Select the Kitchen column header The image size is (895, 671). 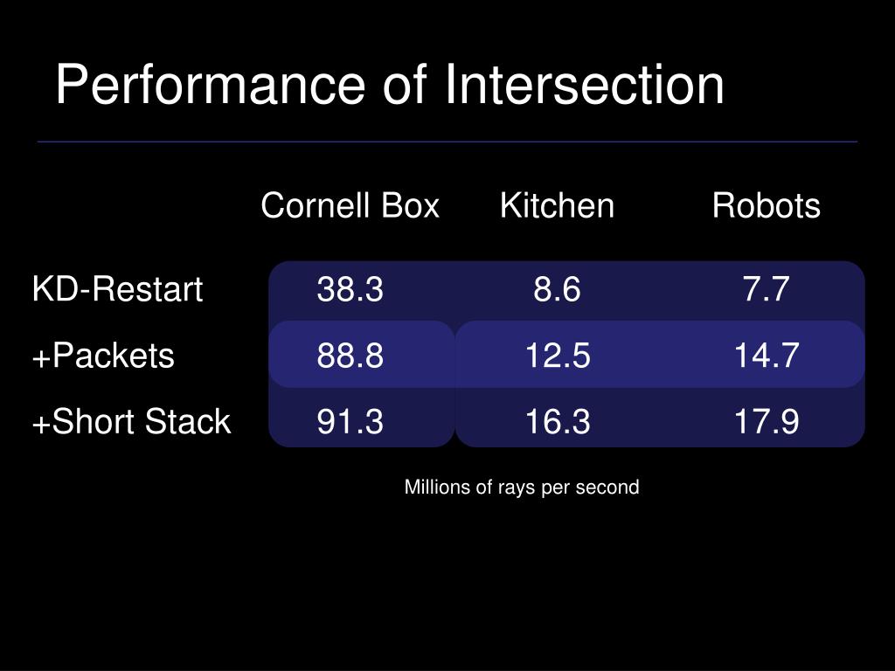[x=557, y=205]
